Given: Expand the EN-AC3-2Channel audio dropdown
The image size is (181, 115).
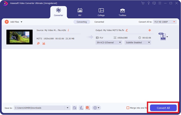Looking at the screenshot, I should pos(109,42).
